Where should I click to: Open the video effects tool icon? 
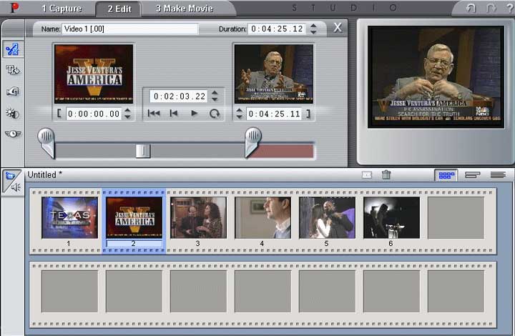click(x=13, y=113)
